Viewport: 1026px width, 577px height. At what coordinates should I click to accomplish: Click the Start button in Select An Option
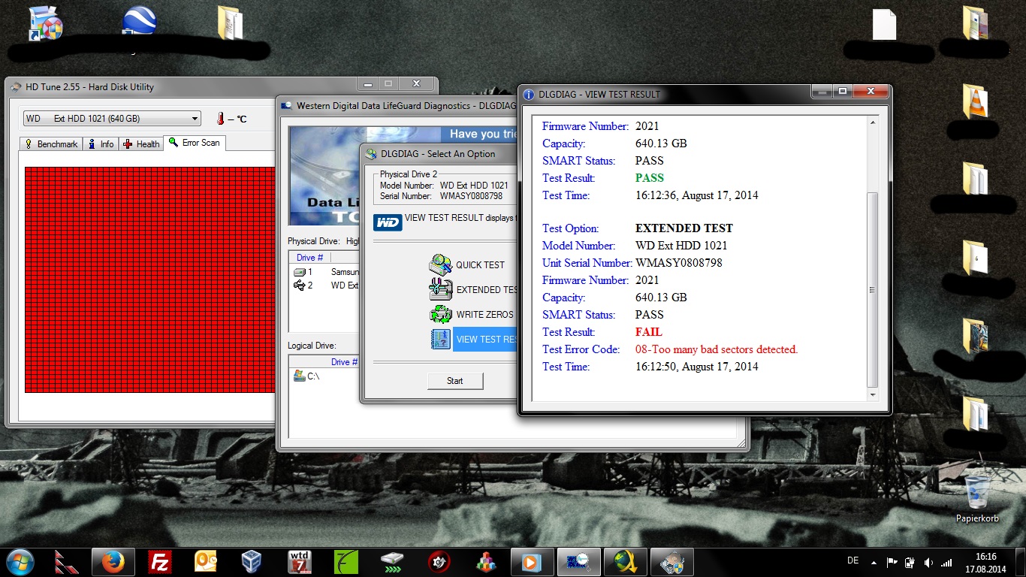455,381
